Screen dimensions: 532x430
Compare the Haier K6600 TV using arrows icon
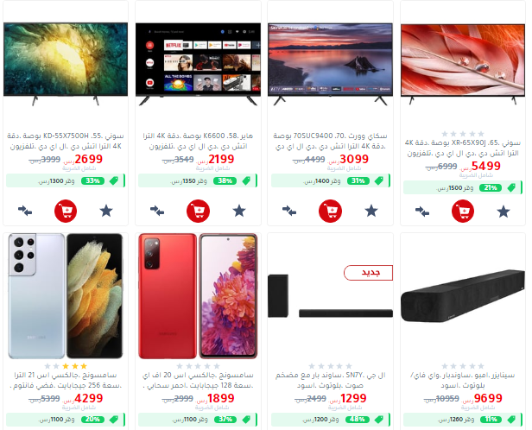157,211
